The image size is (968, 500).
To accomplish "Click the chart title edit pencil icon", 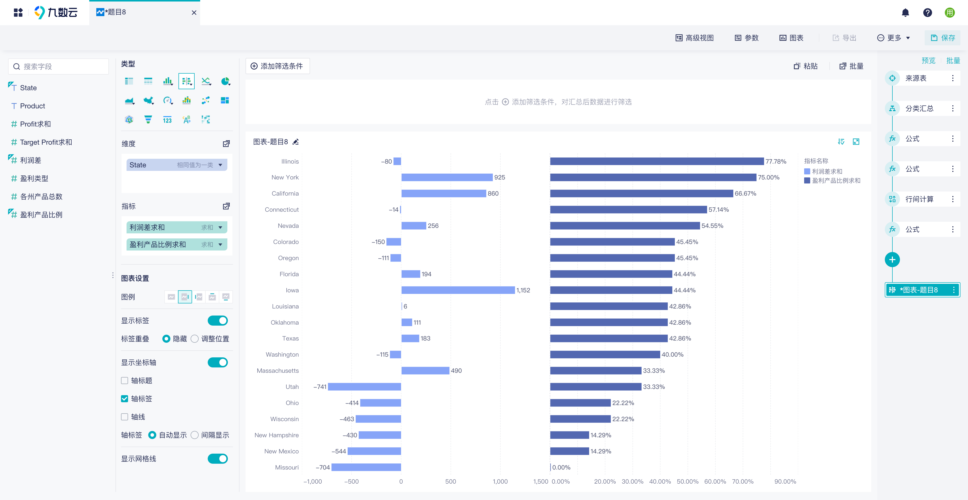I will [296, 142].
